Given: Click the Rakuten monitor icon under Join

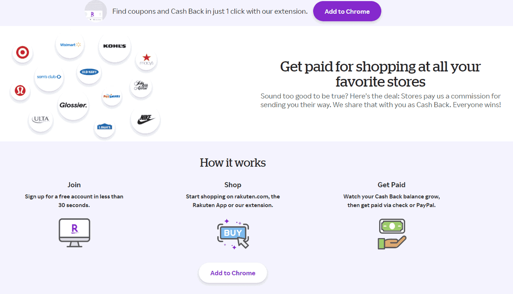Looking at the screenshot, I should (74, 232).
